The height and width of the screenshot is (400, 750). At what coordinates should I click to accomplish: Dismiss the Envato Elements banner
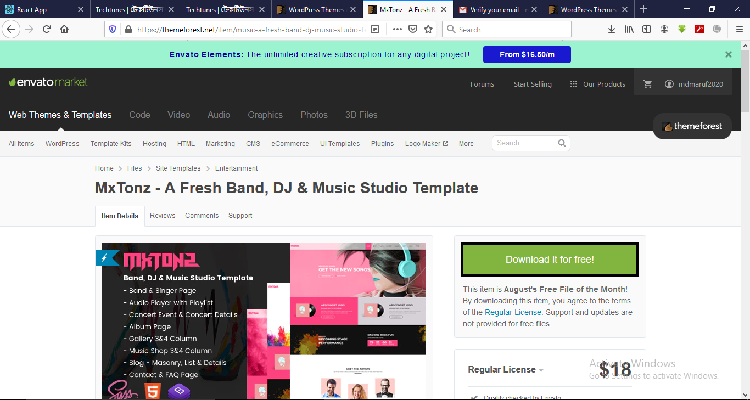(x=729, y=54)
